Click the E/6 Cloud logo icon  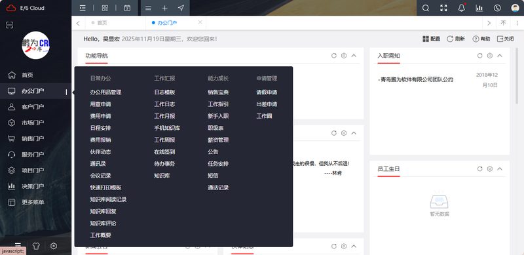coord(11,8)
